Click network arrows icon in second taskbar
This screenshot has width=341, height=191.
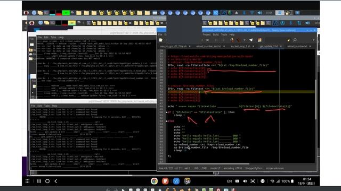pyautogui.click(x=299, y=23)
